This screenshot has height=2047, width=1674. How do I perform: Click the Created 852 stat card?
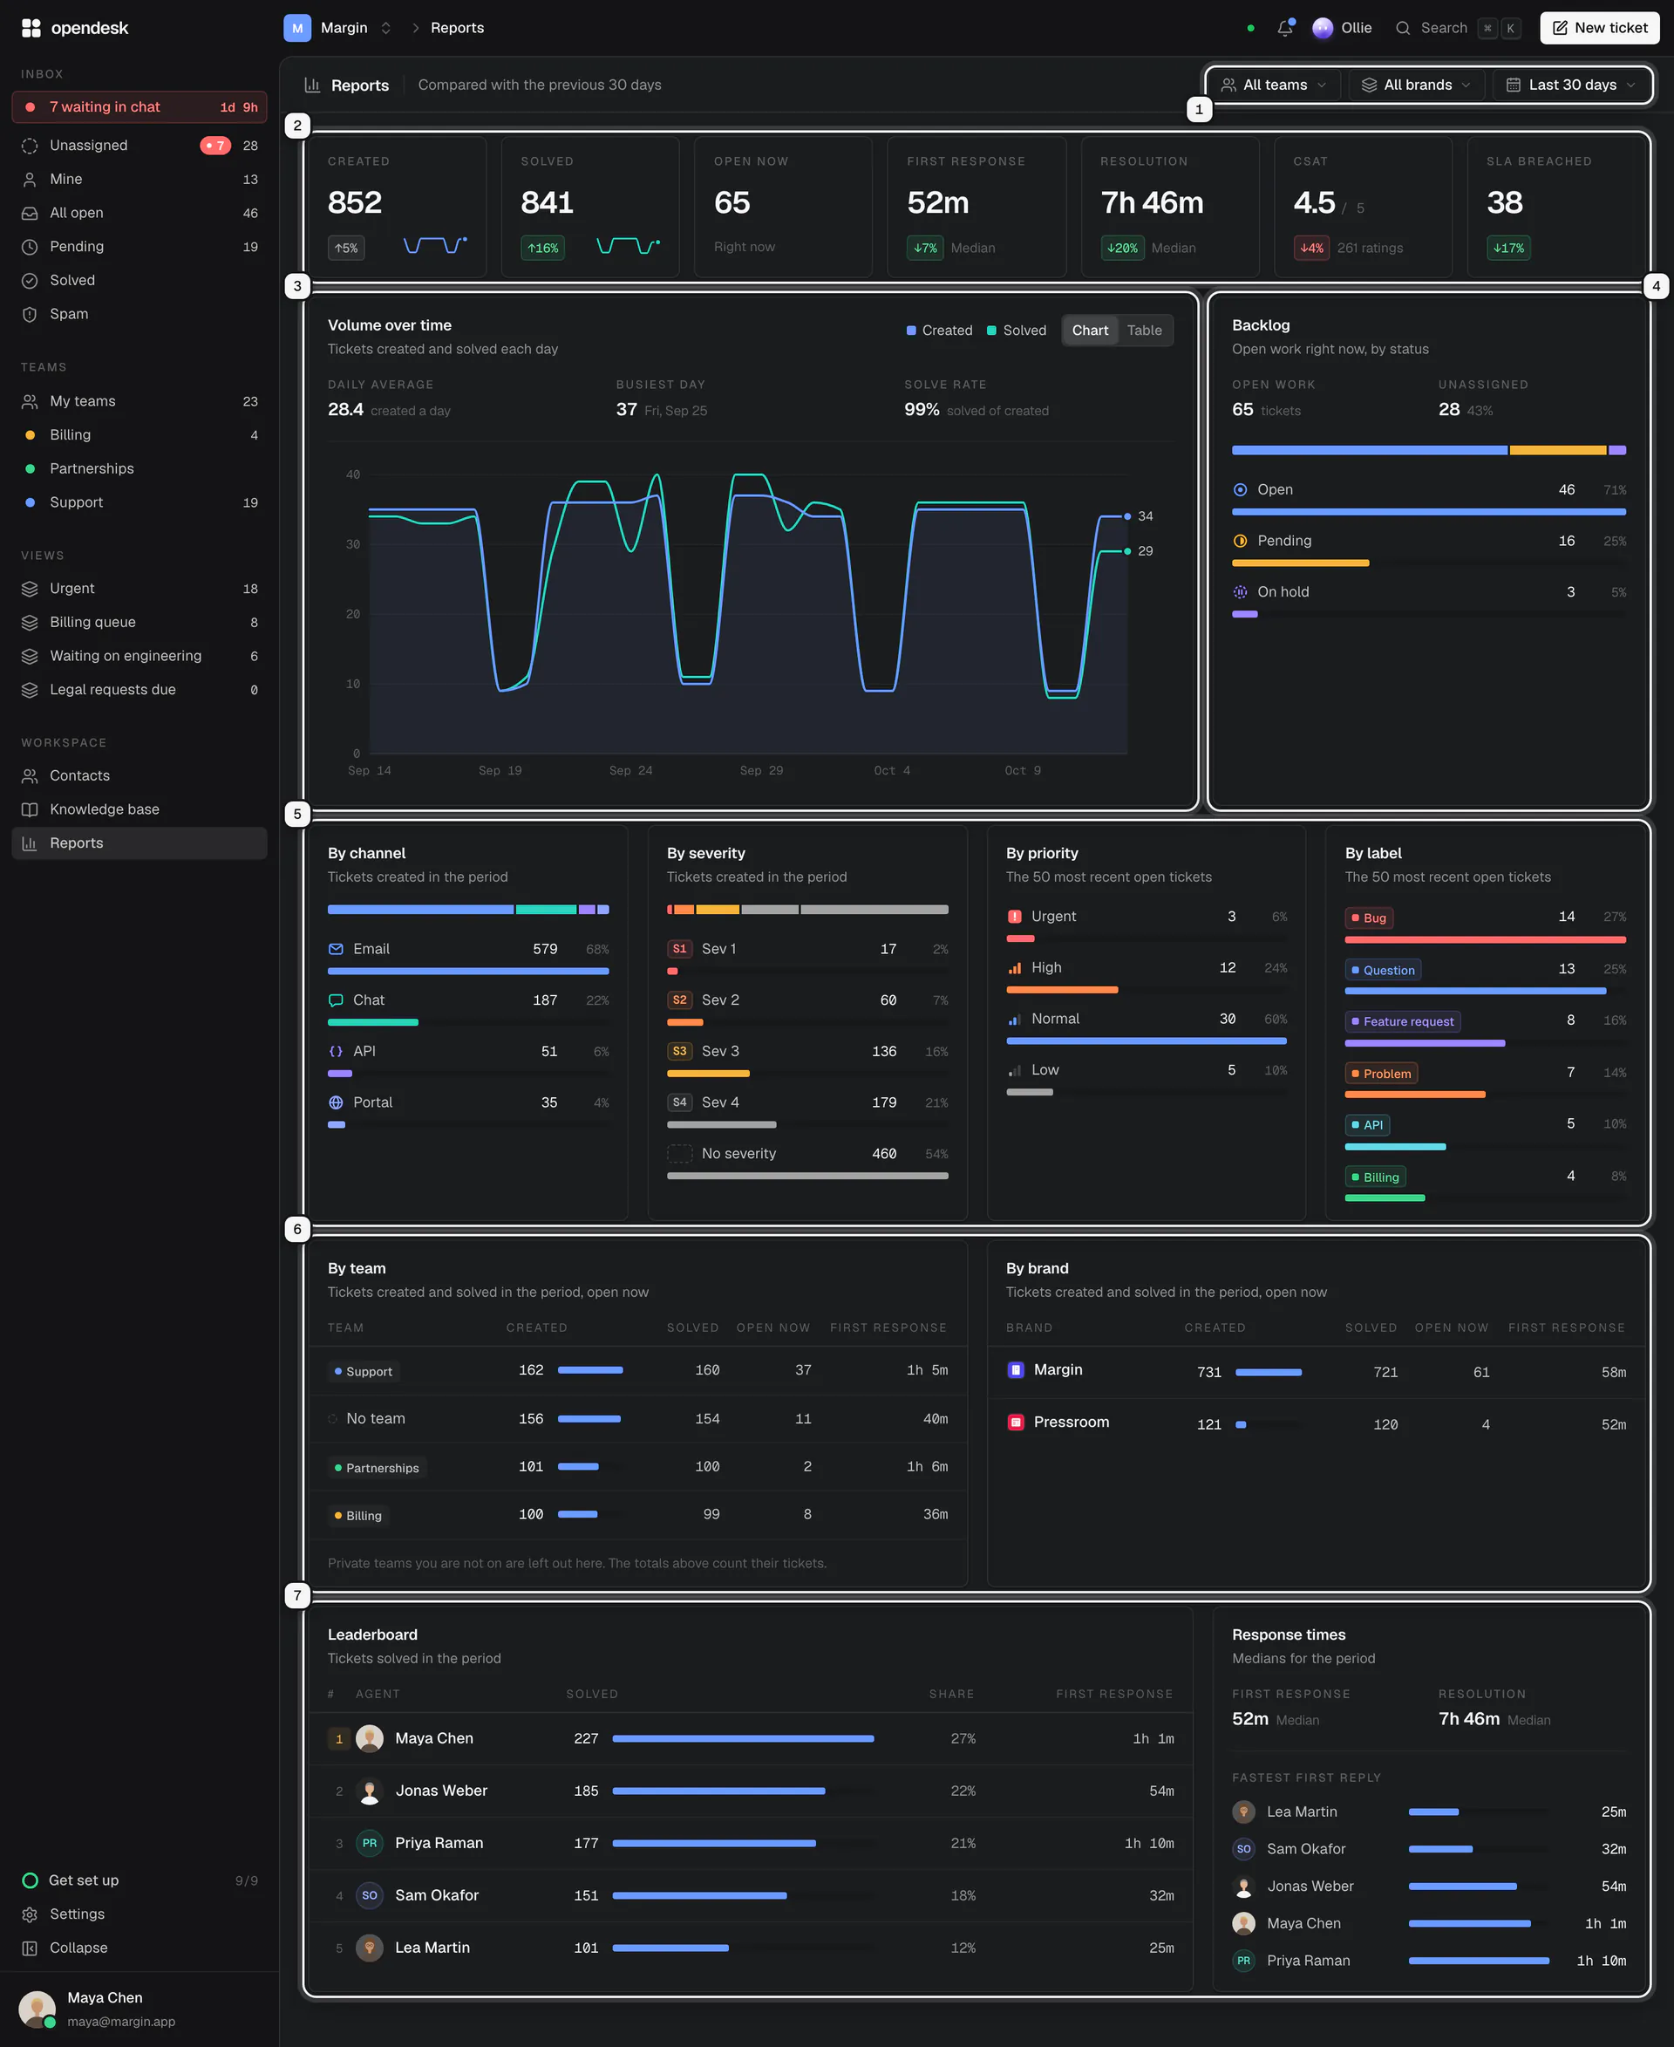pyautogui.click(x=397, y=208)
